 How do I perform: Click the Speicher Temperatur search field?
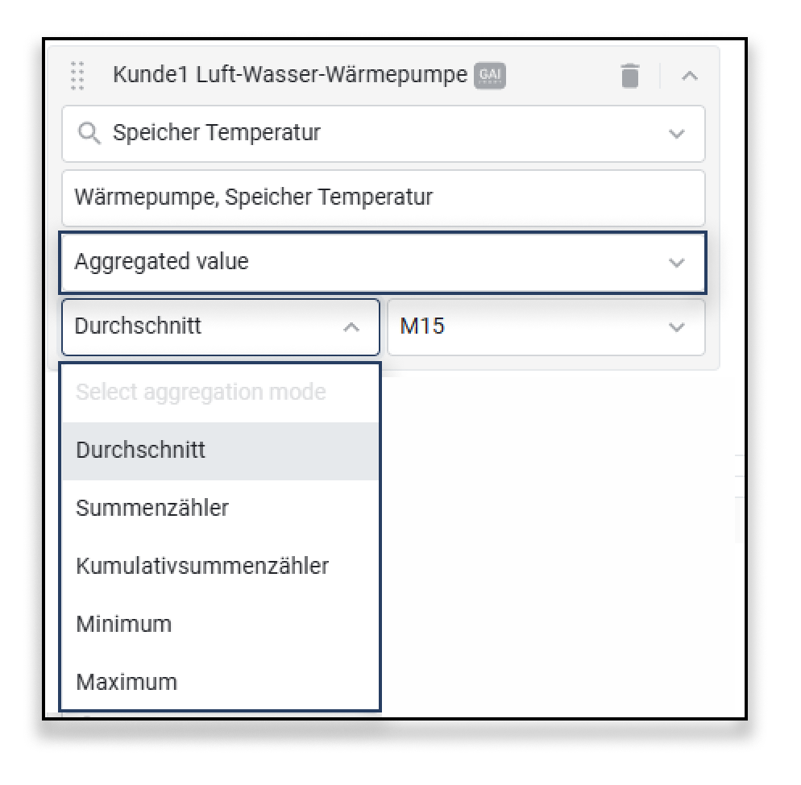pyautogui.click(x=363, y=133)
